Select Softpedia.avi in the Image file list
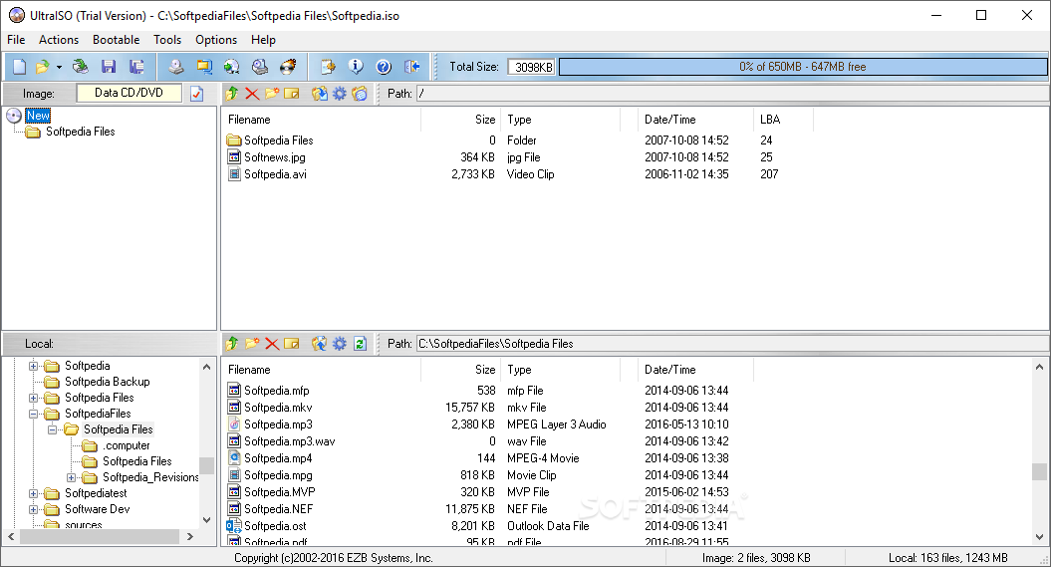 (x=275, y=174)
